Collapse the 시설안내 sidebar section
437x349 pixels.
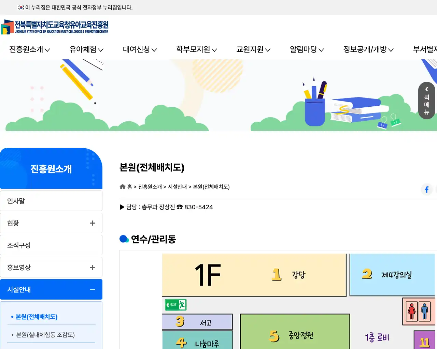click(x=92, y=289)
